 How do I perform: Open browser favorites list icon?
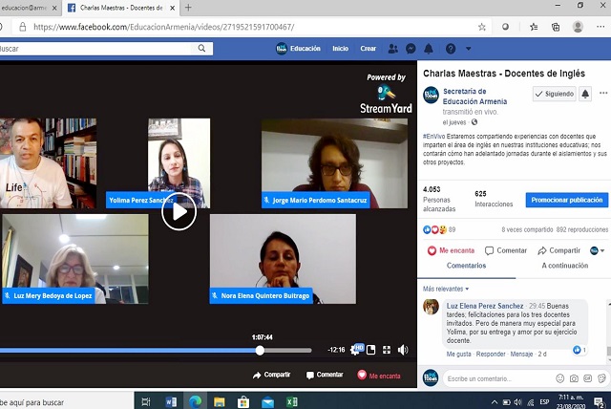[x=534, y=27]
